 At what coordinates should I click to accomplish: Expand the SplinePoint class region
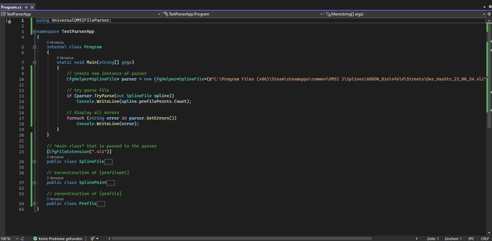[34, 183]
